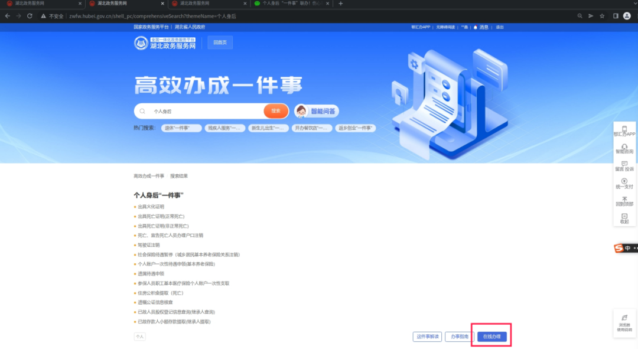
Task: Click the 回到顶部 icon
Action: 624,201
